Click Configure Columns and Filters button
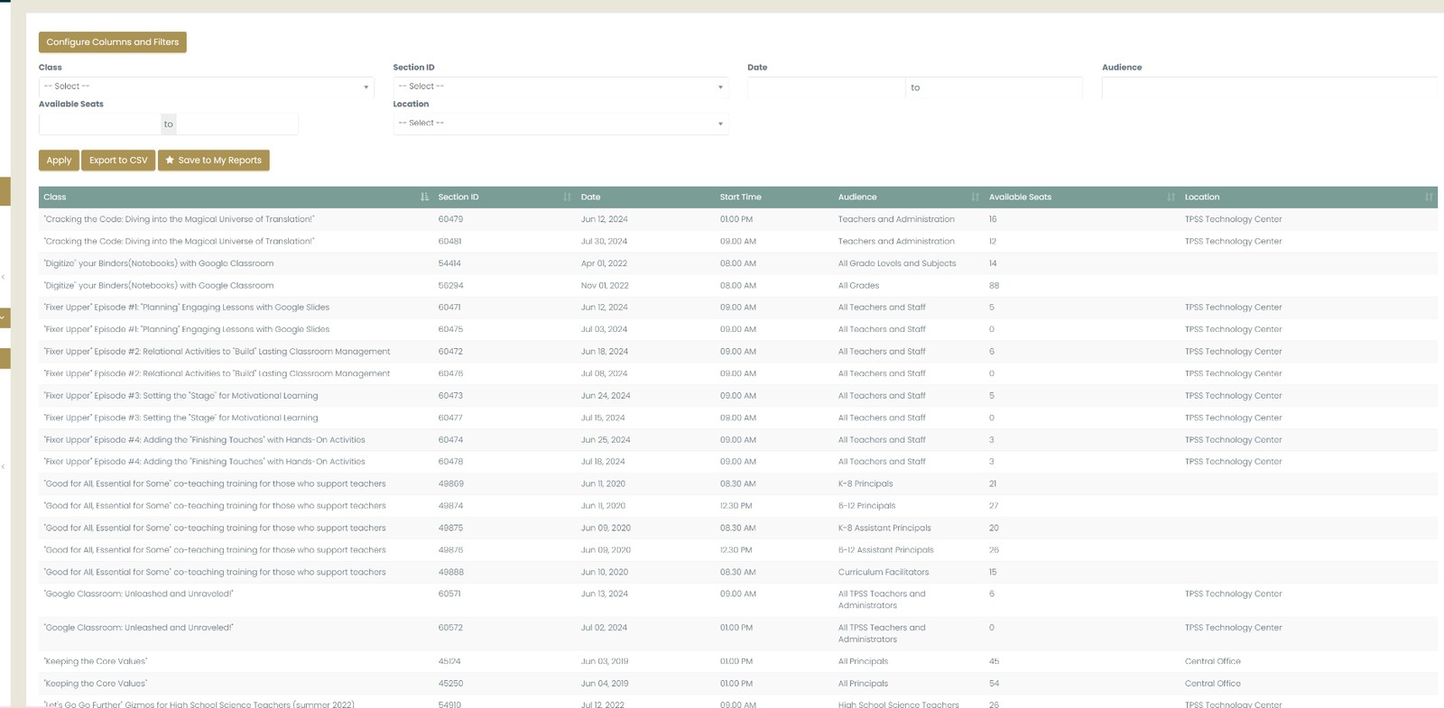 (113, 42)
